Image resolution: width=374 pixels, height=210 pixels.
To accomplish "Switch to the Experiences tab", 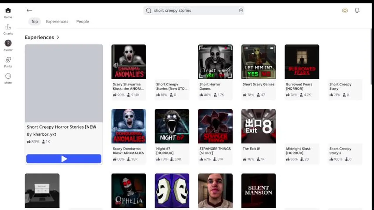I will pyautogui.click(x=57, y=22).
